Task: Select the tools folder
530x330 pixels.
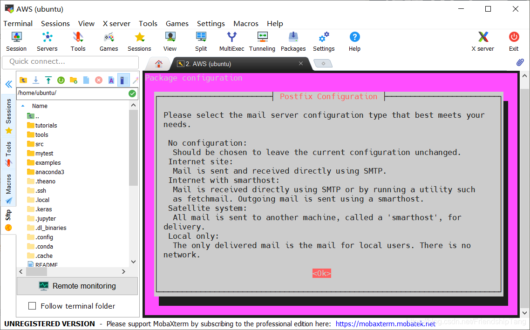Action: pos(38,135)
